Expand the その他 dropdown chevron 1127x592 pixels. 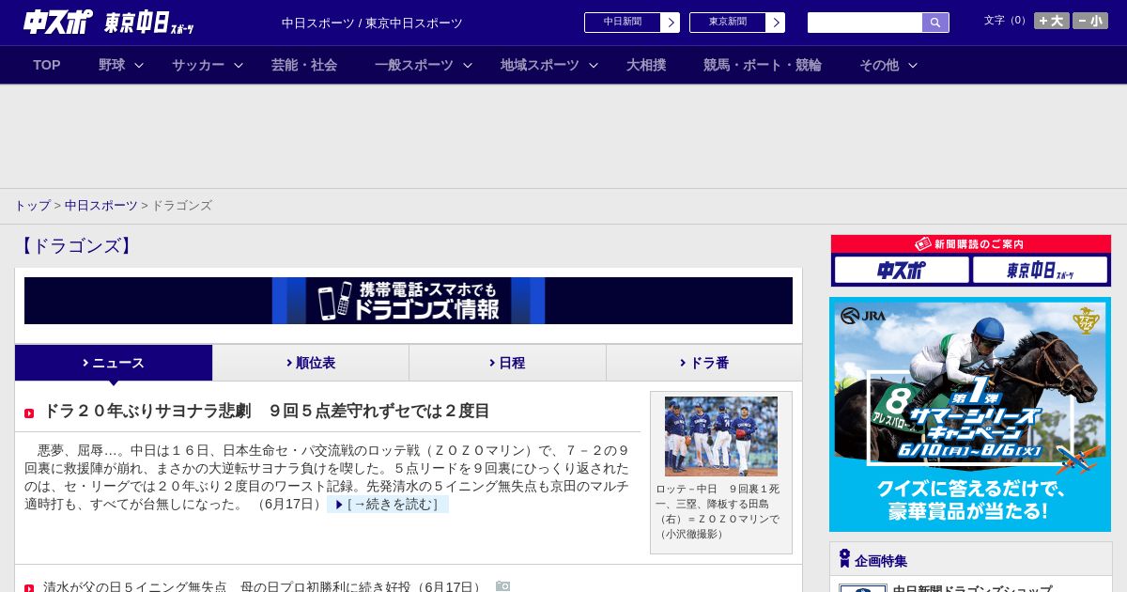[913, 65]
